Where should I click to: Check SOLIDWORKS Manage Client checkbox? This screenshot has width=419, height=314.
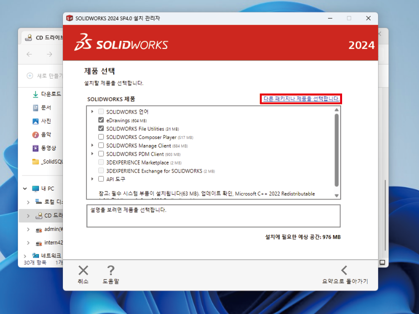click(101, 145)
